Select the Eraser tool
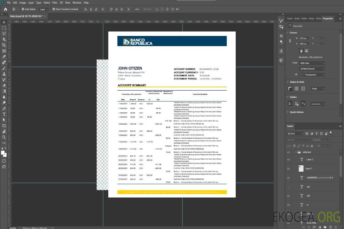This screenshot has width=344, height=229. click(x=4, y=86)
